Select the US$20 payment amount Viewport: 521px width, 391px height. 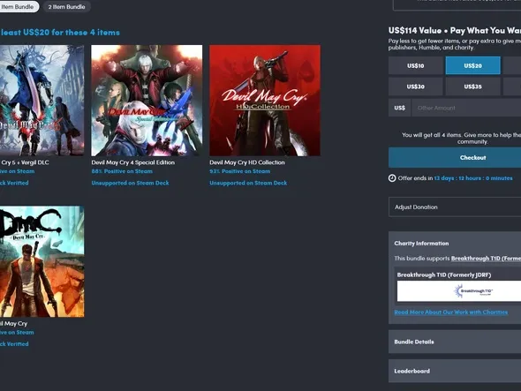(472, 66)
